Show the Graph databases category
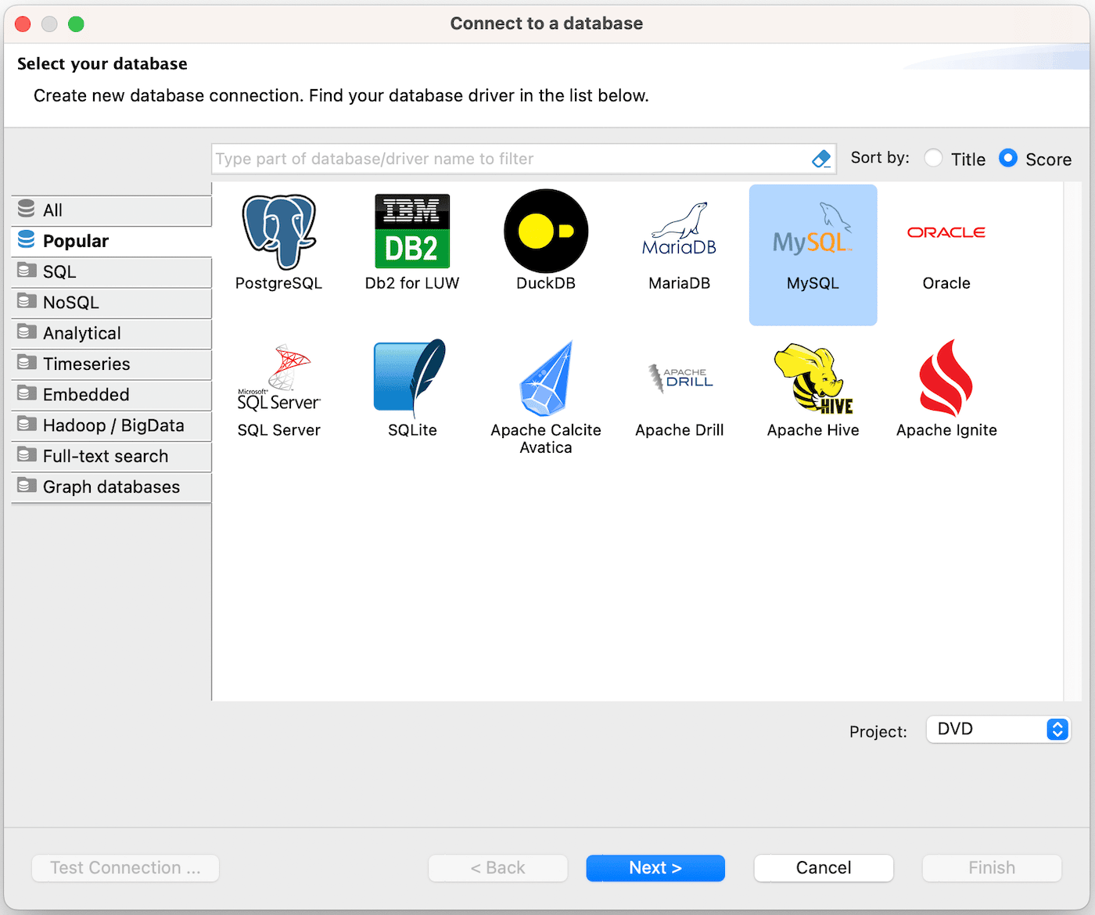The width and height of the screenshot is (1095, 915). click(111, 487)
